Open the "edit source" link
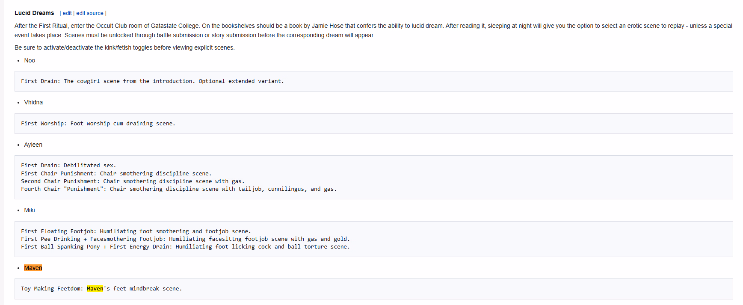Viewport: 743px width, 305px height. 90,13
